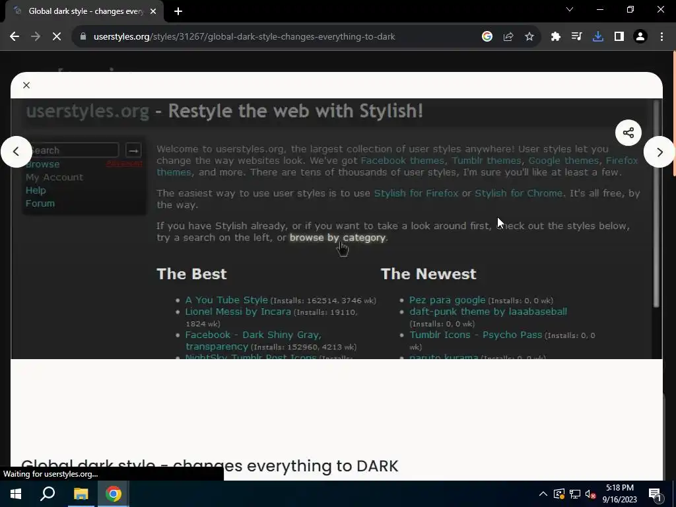Show hidden system tray icons

click(543, 494)
